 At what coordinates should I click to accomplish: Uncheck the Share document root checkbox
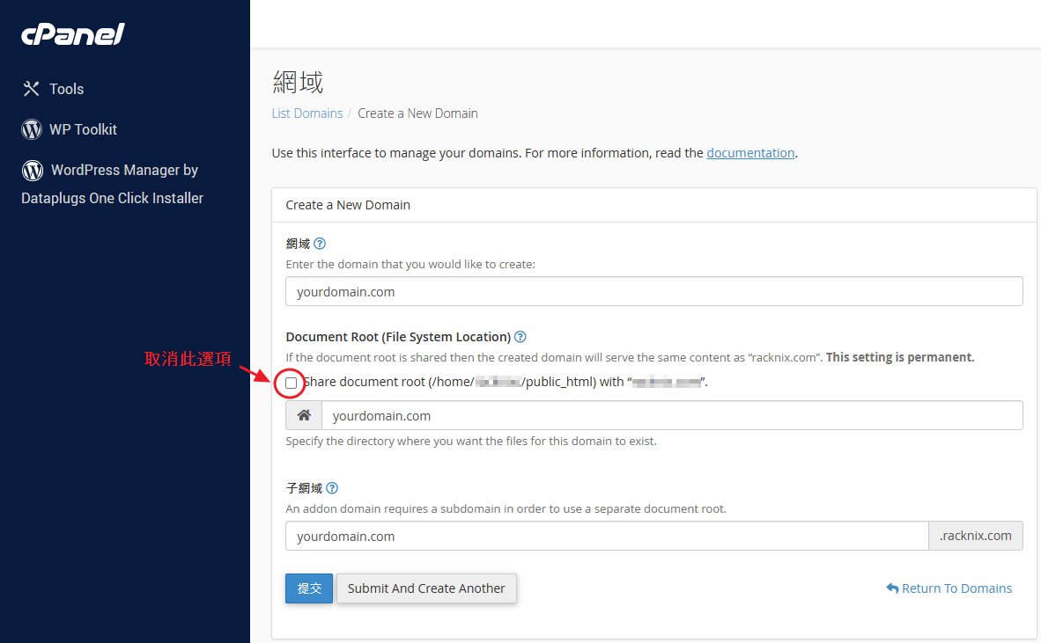click(x=290, y=383)
